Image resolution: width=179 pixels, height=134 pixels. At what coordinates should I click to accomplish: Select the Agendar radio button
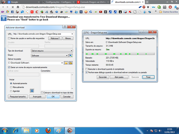[11, 91]
